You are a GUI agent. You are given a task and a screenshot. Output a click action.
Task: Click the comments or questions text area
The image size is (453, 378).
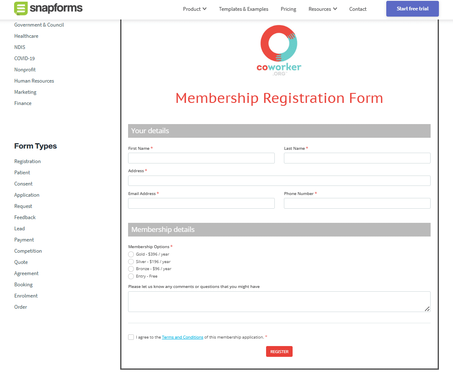point(279,300)
